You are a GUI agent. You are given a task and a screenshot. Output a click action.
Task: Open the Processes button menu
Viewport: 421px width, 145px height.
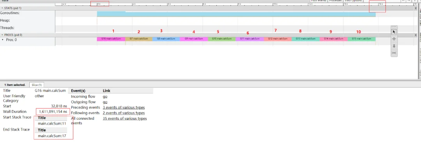click(335, 1)
